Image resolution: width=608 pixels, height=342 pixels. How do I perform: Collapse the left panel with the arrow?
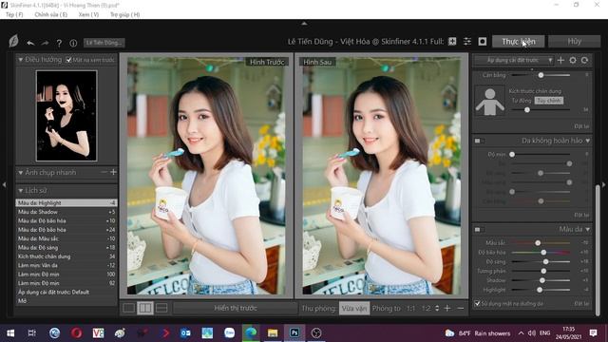[4, 184]
